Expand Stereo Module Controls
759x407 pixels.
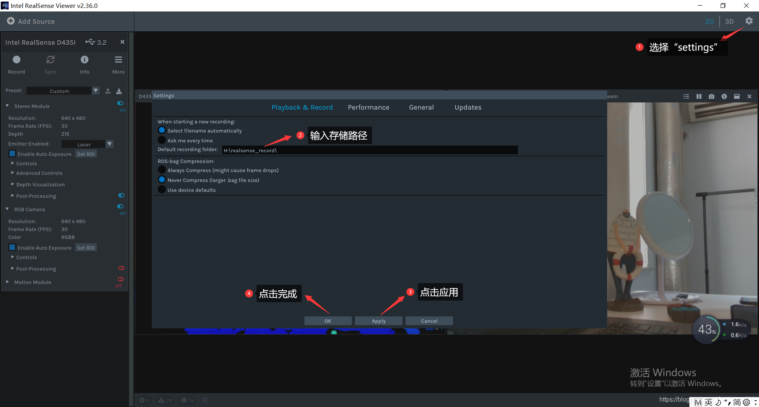click(x=13, y=163)
